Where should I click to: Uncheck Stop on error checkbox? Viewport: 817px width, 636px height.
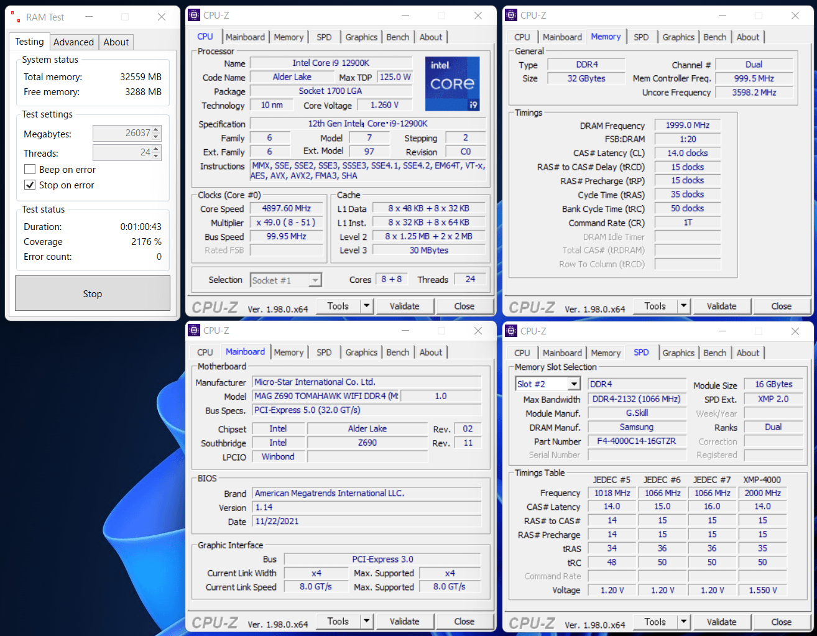30,185
